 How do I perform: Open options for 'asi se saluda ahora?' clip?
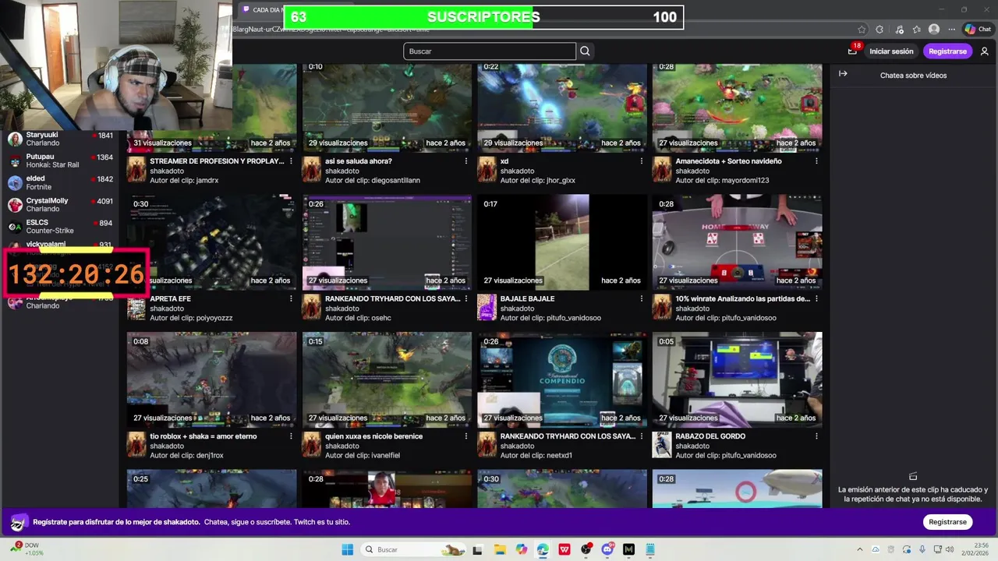coord(466,161)
